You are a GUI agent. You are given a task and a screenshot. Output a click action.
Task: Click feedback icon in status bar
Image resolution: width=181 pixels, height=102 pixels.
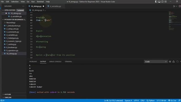179,101
